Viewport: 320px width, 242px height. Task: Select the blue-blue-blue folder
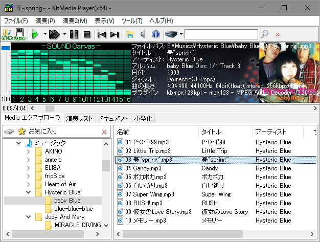point(74,209)
